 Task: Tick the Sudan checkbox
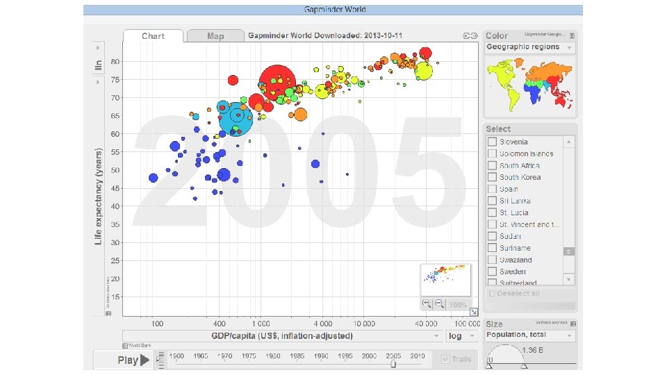[492, 236]
